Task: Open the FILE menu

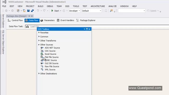Action: point(4,6)
